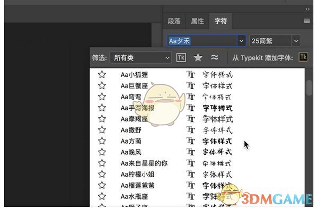Favorite the Aa弯弯 font star

pyautogui.click(x=102, y=97)
